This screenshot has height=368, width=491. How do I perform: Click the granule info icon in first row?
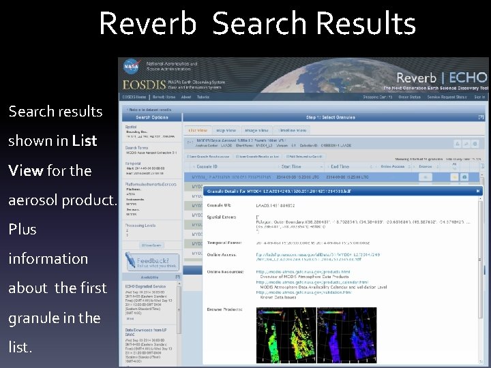464,177
